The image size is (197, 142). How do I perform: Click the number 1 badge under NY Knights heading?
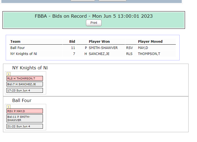(x=8, y=74)
